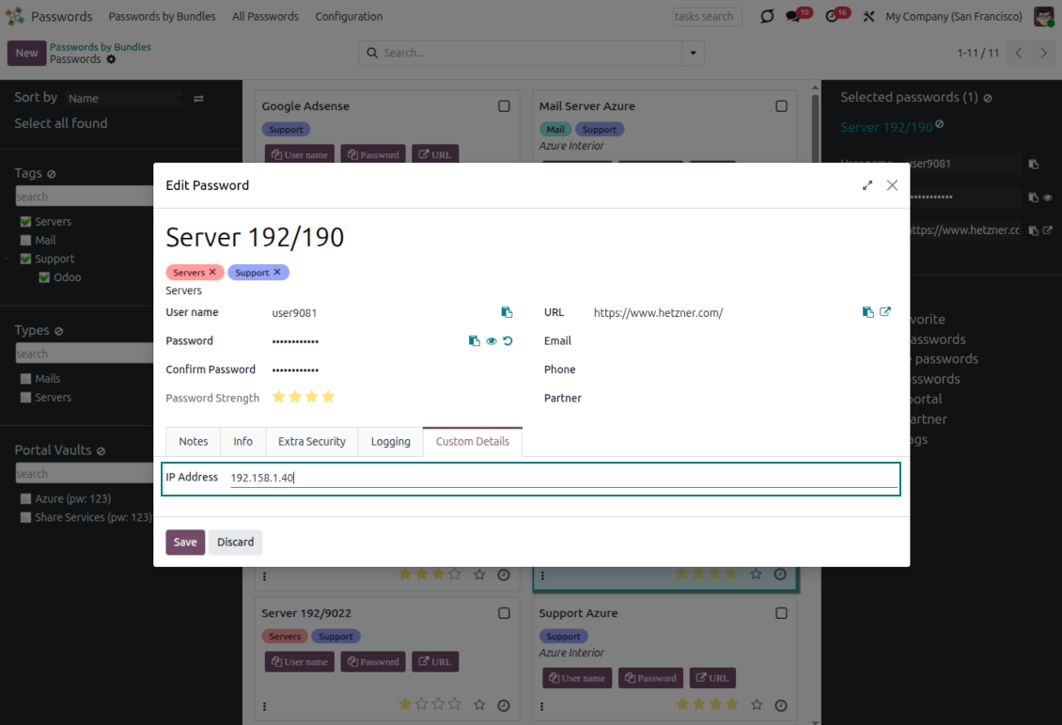Copy the URL field in the dialog
1062x725 pixels.
(867, 312)
